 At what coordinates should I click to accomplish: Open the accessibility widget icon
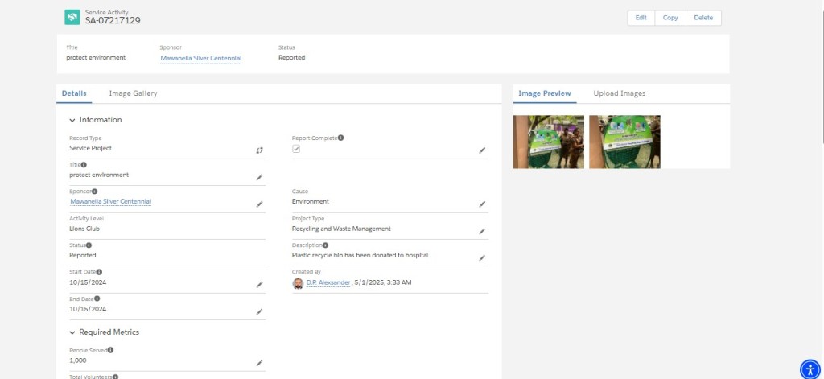(x=810, y=369)
